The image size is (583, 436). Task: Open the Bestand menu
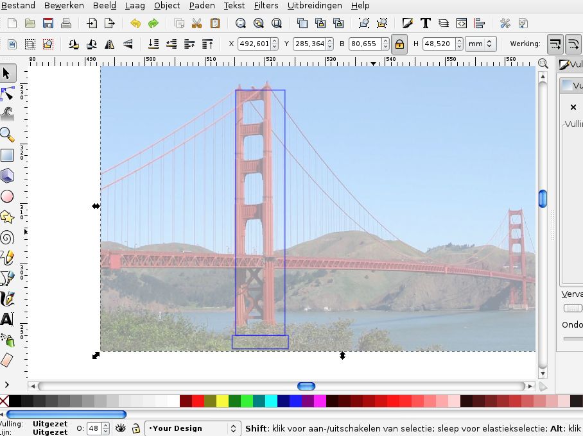pyautogui.click(x=18, y=6)
